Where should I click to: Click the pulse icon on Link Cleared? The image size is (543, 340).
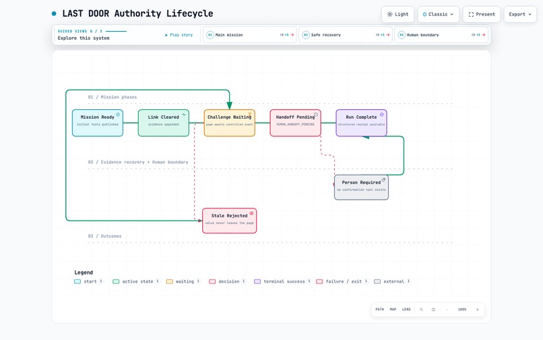point(184,115)
